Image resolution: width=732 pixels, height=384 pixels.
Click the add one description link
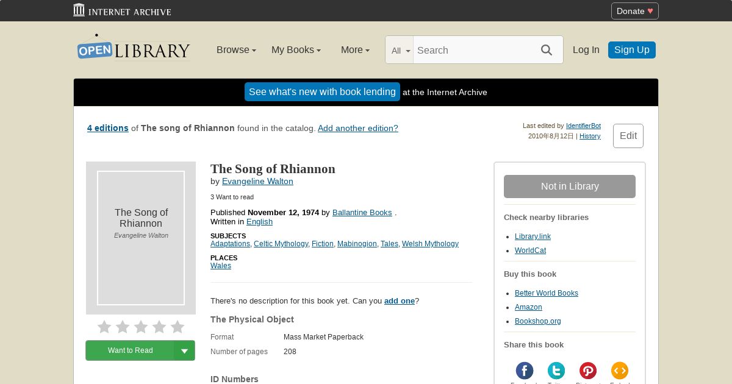tap(400, 300)
